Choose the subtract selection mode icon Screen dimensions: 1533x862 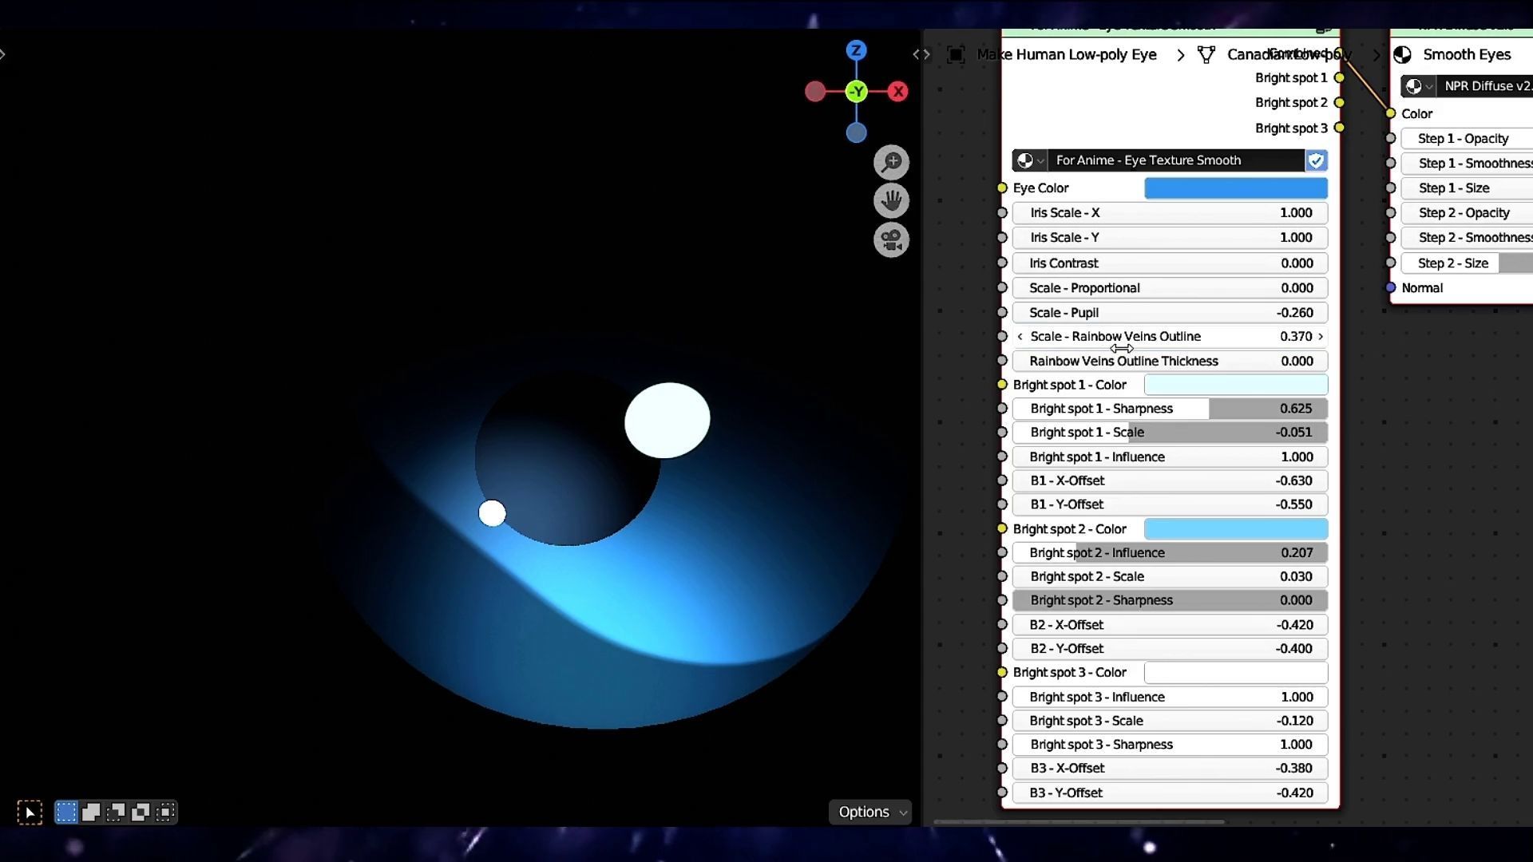116,813
